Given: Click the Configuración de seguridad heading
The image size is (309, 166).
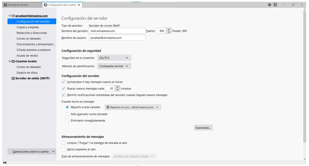Looking at the screenshot, I should pos(81,51).
